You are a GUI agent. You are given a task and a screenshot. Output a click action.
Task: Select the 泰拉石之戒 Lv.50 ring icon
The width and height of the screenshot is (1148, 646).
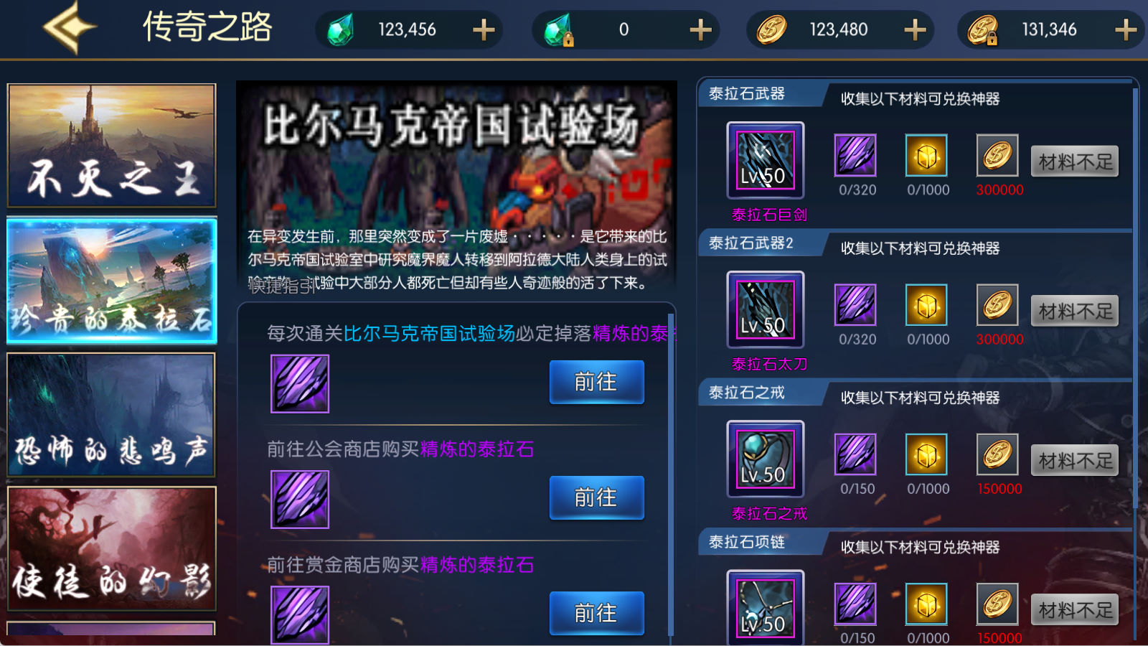click(x=766, y=459)
